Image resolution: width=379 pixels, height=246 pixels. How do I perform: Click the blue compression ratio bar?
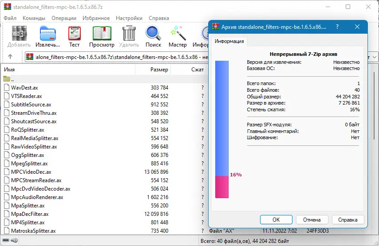click(x=221, y=118)
